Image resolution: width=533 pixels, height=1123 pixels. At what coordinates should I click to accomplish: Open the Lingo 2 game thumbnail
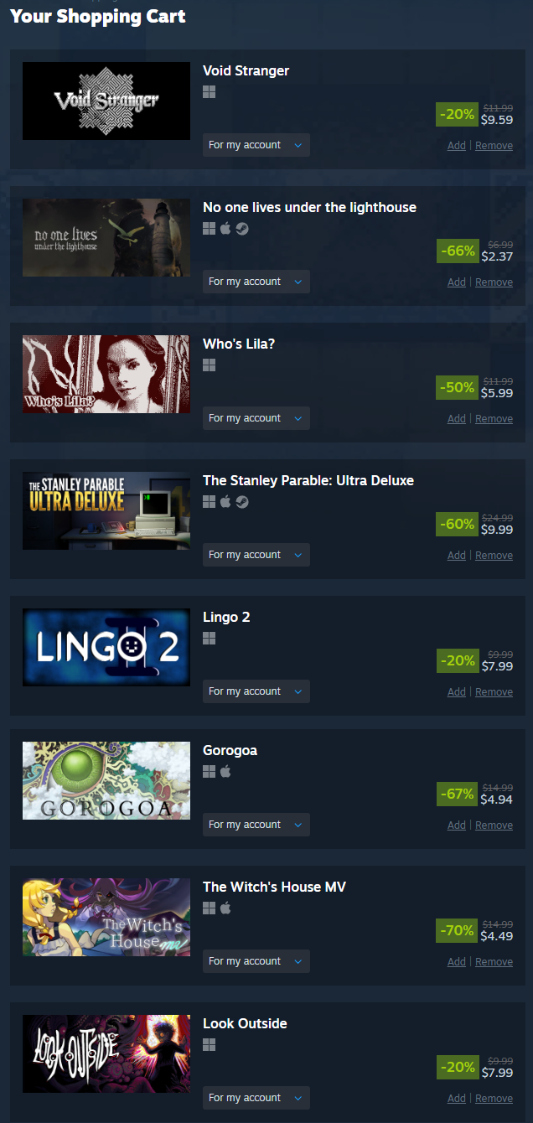pyautogui.click(x=106, y=647)
